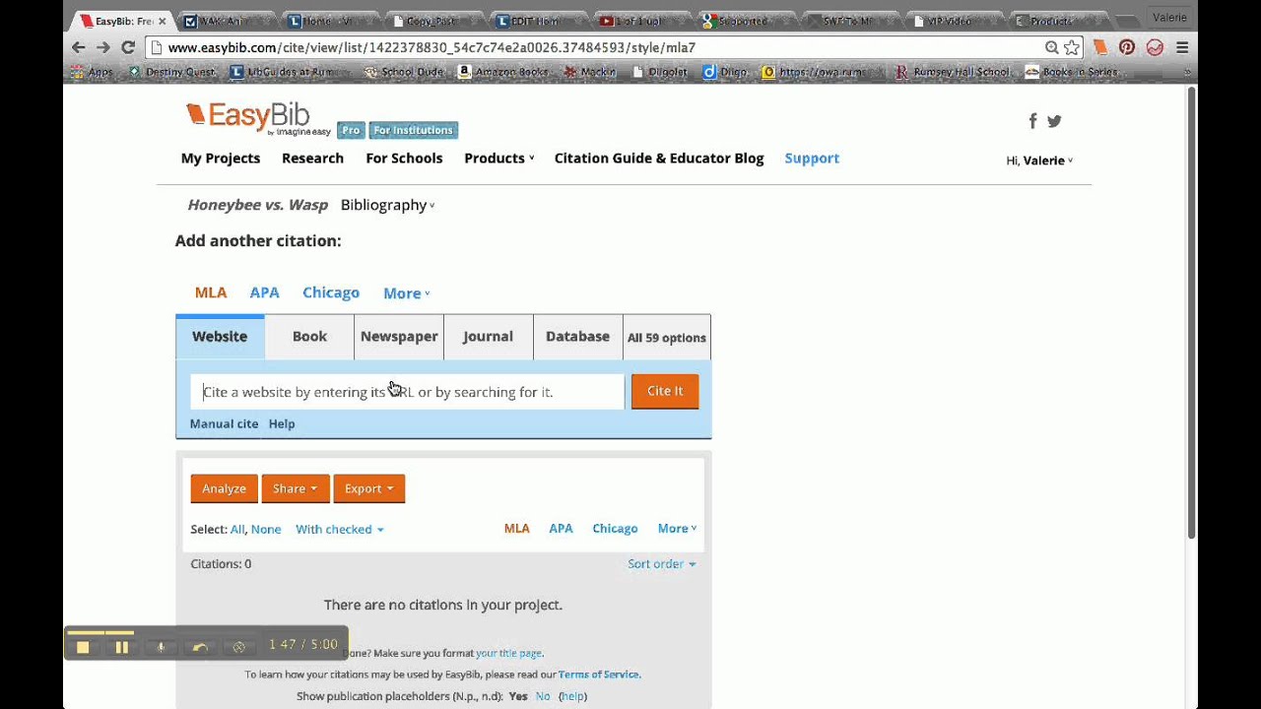1261x709 pixels.
Task: Switch to the VIP Video browser tab
Action: (x=949, y=21)
